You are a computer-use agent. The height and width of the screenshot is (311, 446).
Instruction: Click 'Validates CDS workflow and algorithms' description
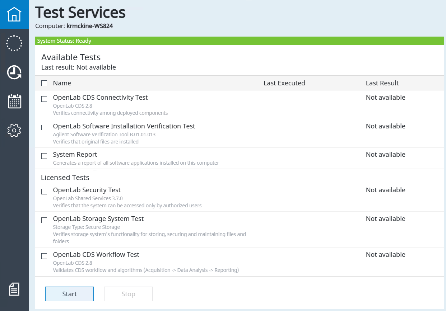tap(146, 270)
